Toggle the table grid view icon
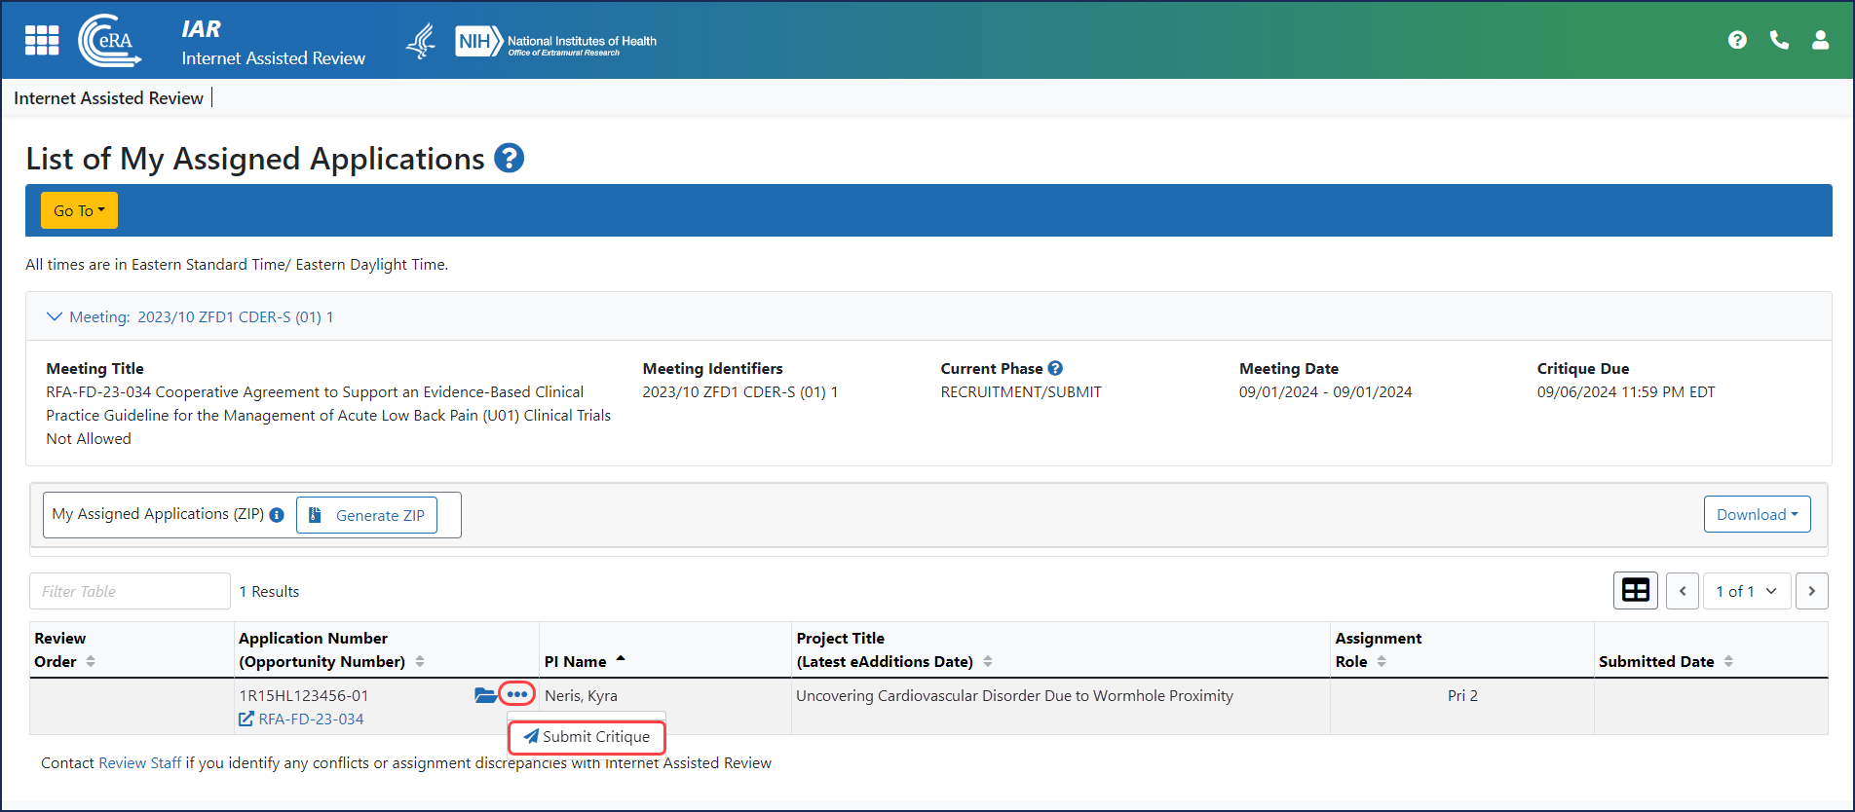 1636,590
